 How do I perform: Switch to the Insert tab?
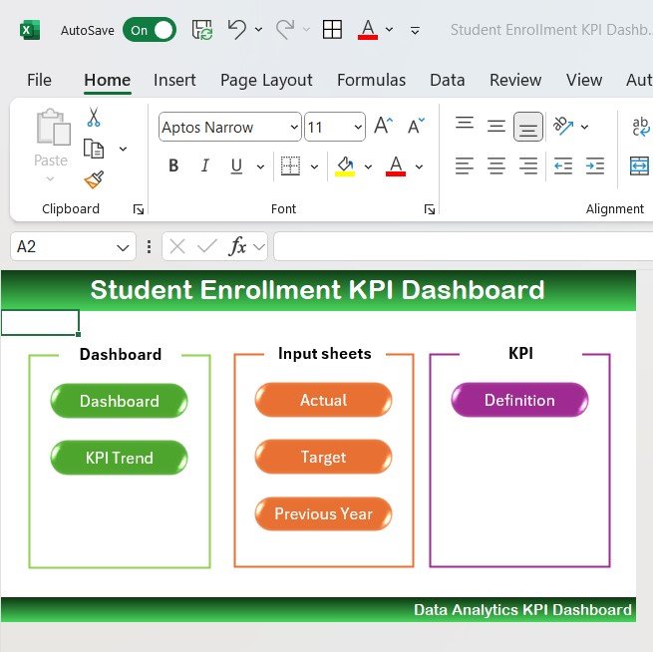[x=174, y=80]
